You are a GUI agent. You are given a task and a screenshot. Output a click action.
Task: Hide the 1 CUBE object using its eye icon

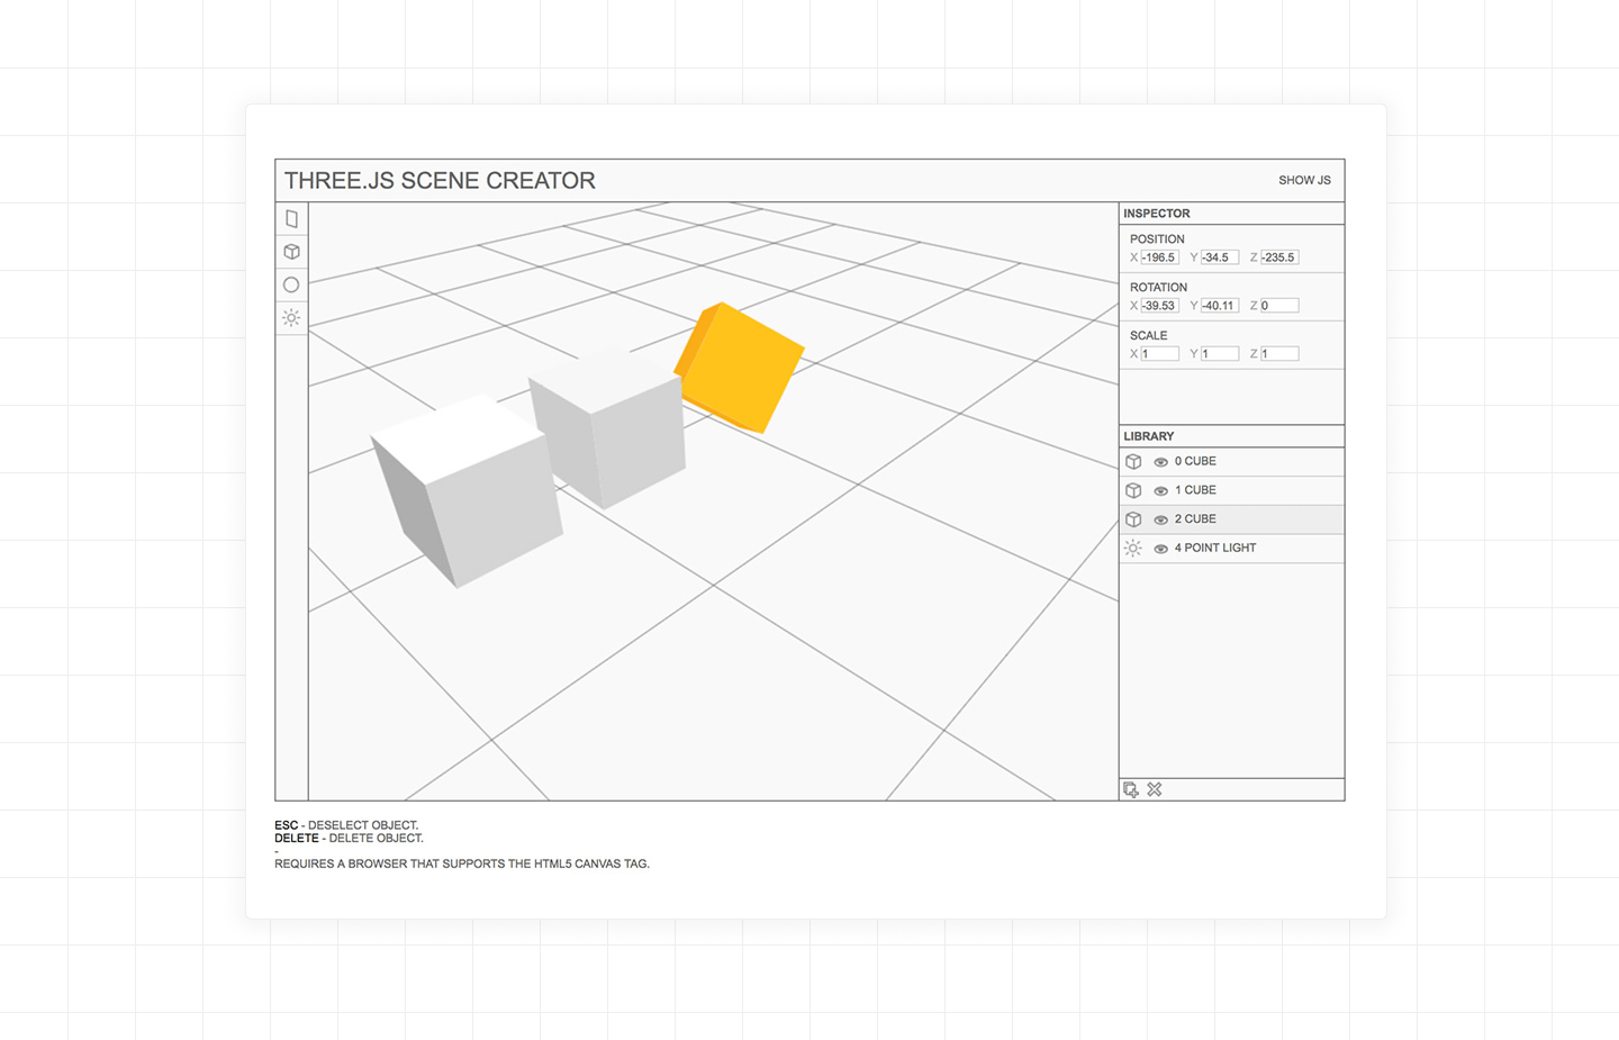(1161, 490)
